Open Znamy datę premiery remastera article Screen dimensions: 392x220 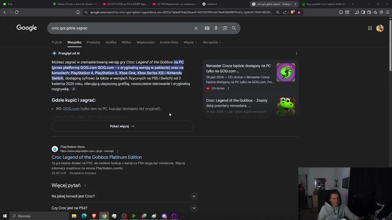pos(237,103)
